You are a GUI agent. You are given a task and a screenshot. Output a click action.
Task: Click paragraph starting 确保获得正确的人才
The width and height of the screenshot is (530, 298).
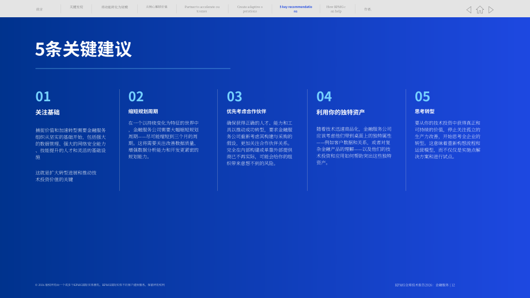coord(260,143)
